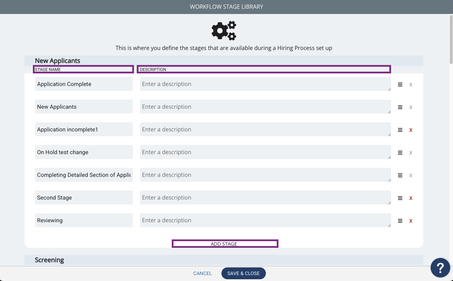Click description box for Second Stage
Screen dimensions: 453x281
(266, 197)
